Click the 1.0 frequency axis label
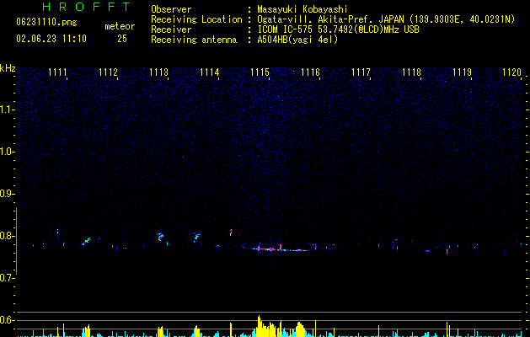This screenshot has height=337, width=530. pyautogui.click(x=8, y=152)
